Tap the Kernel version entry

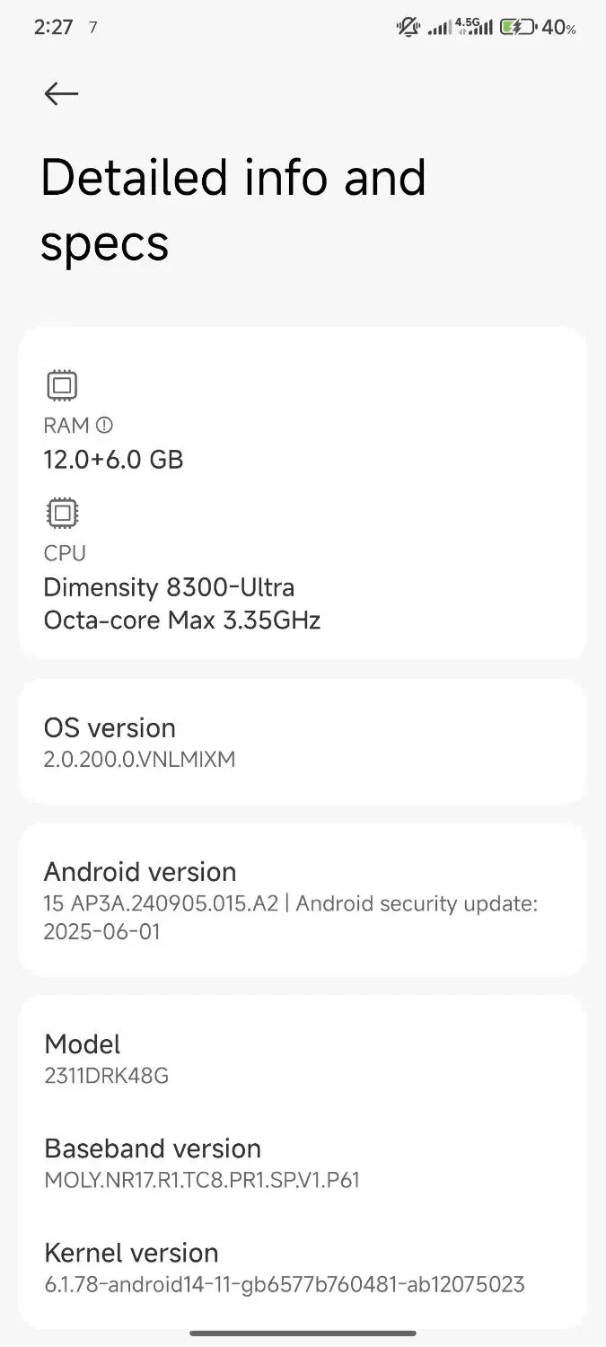(303, 1267)
